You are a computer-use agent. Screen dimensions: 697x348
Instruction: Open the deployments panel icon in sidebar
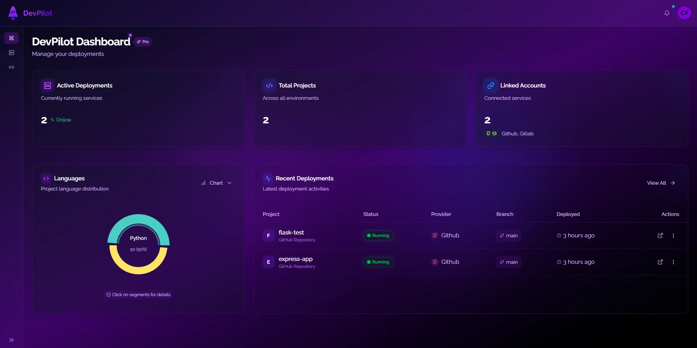click(x=11, y=52)
